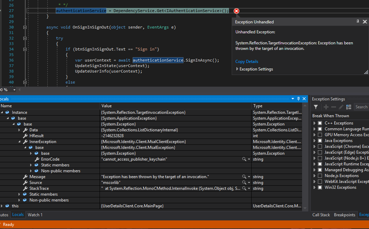Click the magnifier visualizer icon for StackTrace
Screen dimensions: 369x229
(244, 188)
